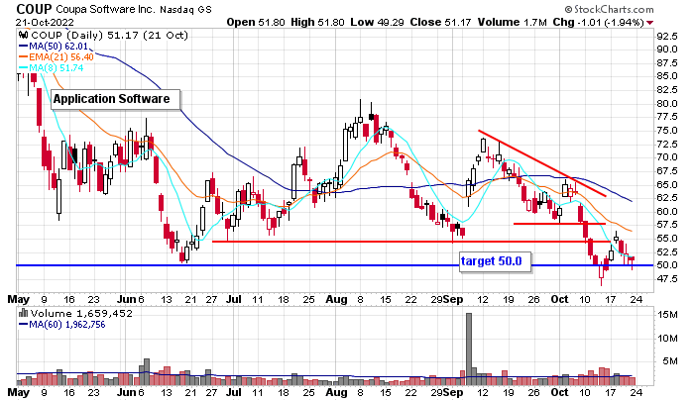Screen dimensions: 694x401
Task: Click the 15M volume axis label
Action: coord(667,315)
